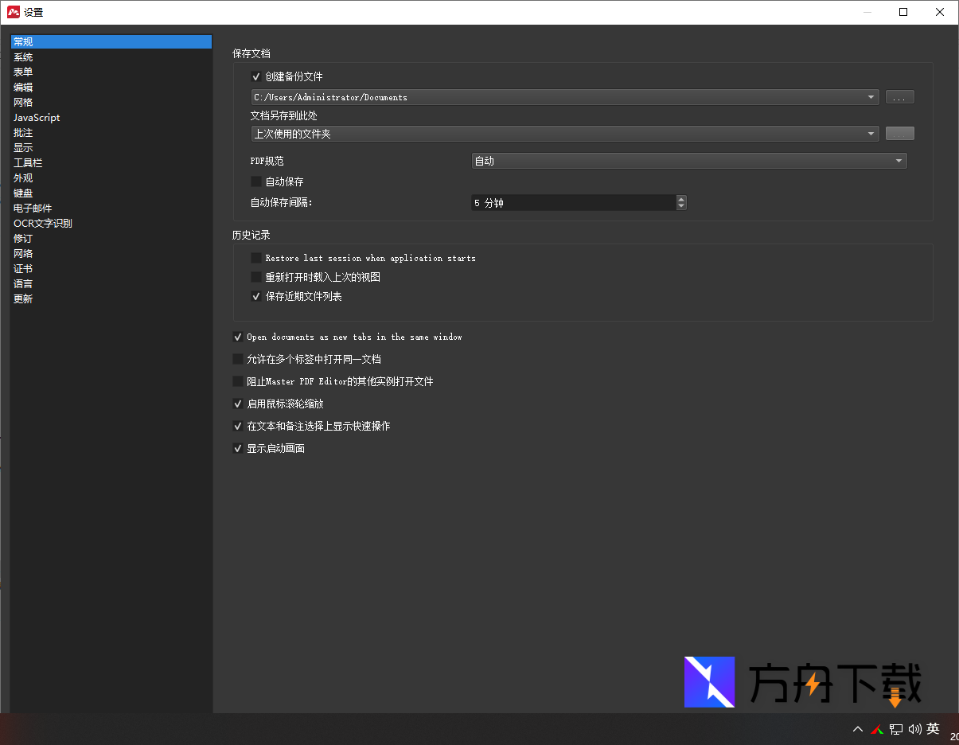Viewport: 959px width, 745px height.
Task: Disable 启用鼠标滚轮缩放
Action: coord(238,404)
